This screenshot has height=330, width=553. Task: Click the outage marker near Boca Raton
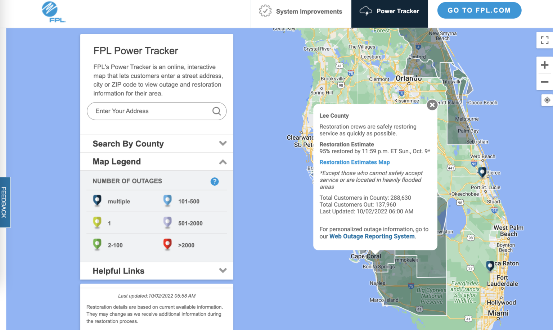(490, 266)
